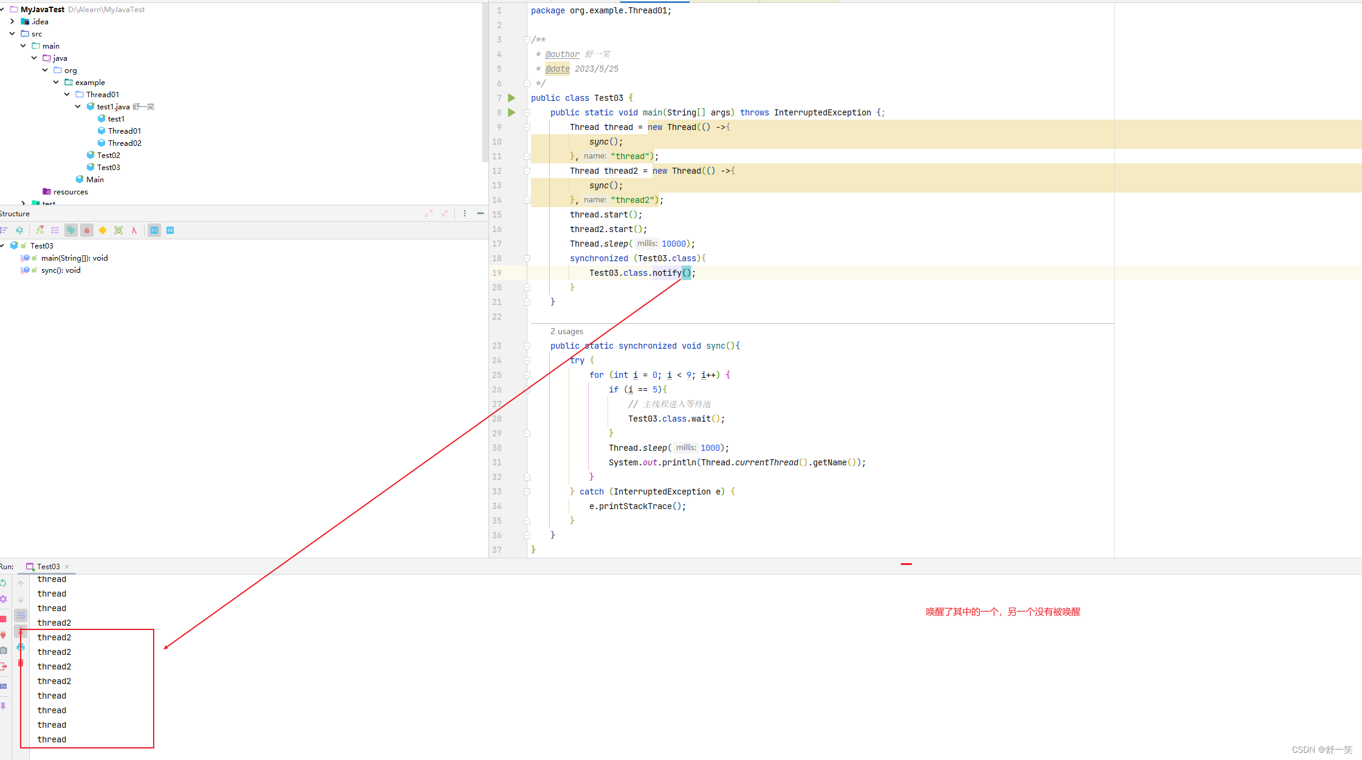The image size is (1362, 760).
Task: Click the Rerun Test03 icon
Action: 3,583
